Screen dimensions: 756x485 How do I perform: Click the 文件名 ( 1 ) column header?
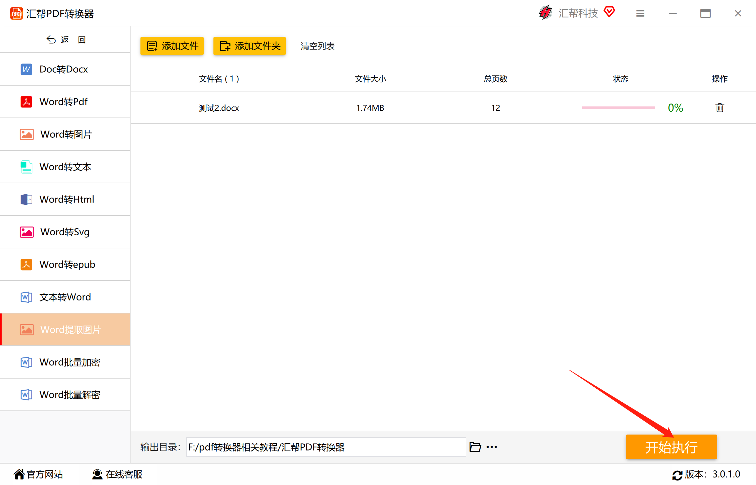click(219, 79)
